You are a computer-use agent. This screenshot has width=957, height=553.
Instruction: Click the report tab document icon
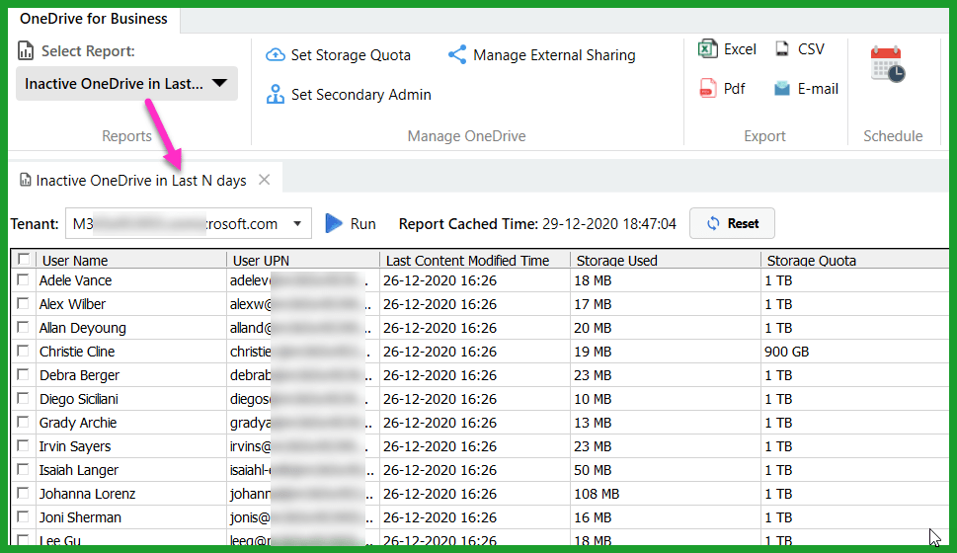pos(25,180)
